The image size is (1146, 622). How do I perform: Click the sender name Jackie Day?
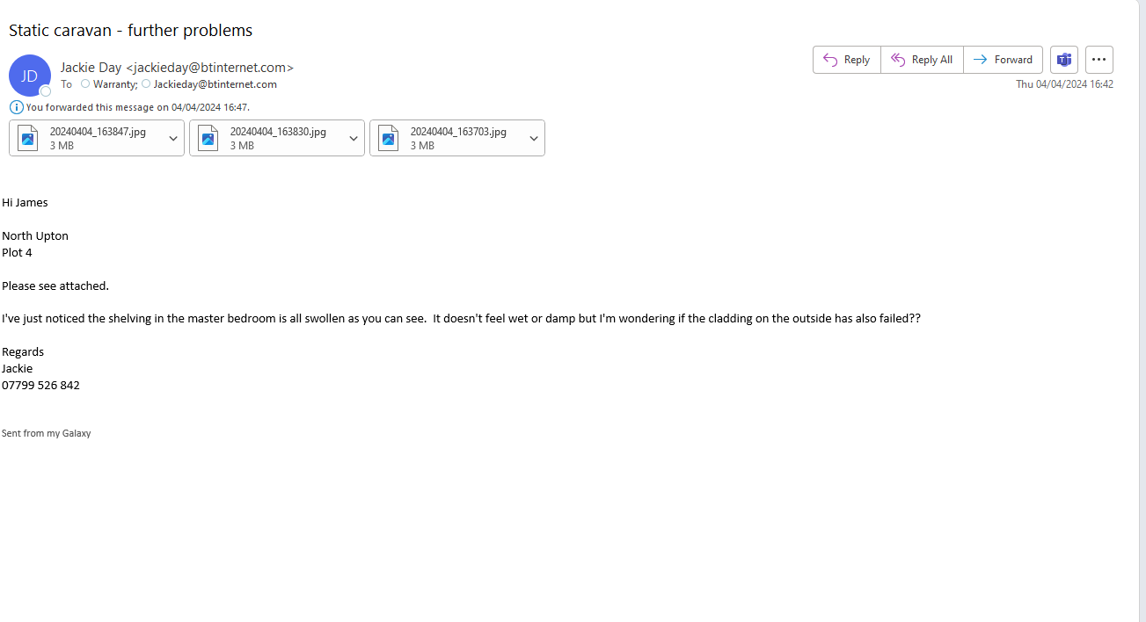click(x=91, y=68)
